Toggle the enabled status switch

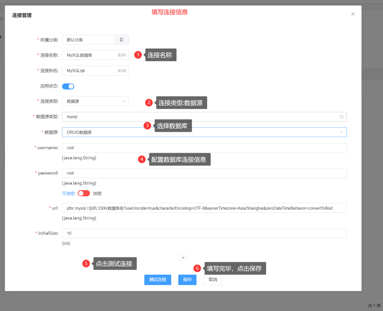[x=68, y=86]
